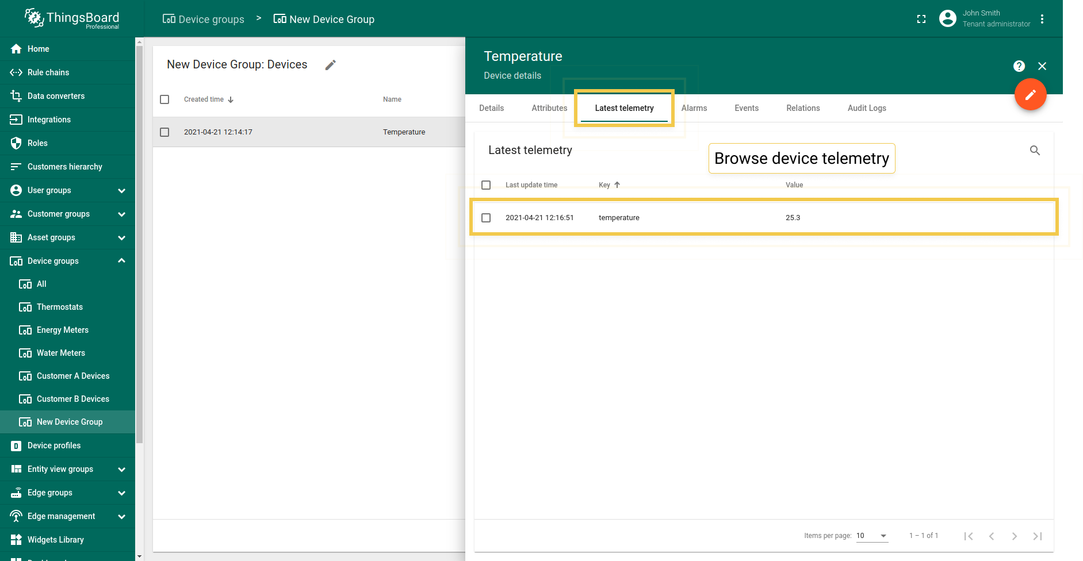Switch to the Events tab
This screenshot has width=1083, height=561.
(747, 108)
